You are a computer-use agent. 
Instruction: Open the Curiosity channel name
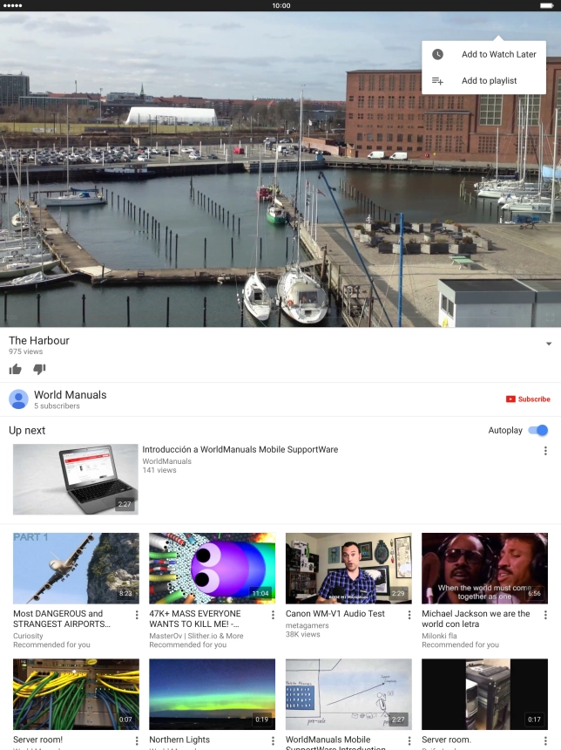28,636
